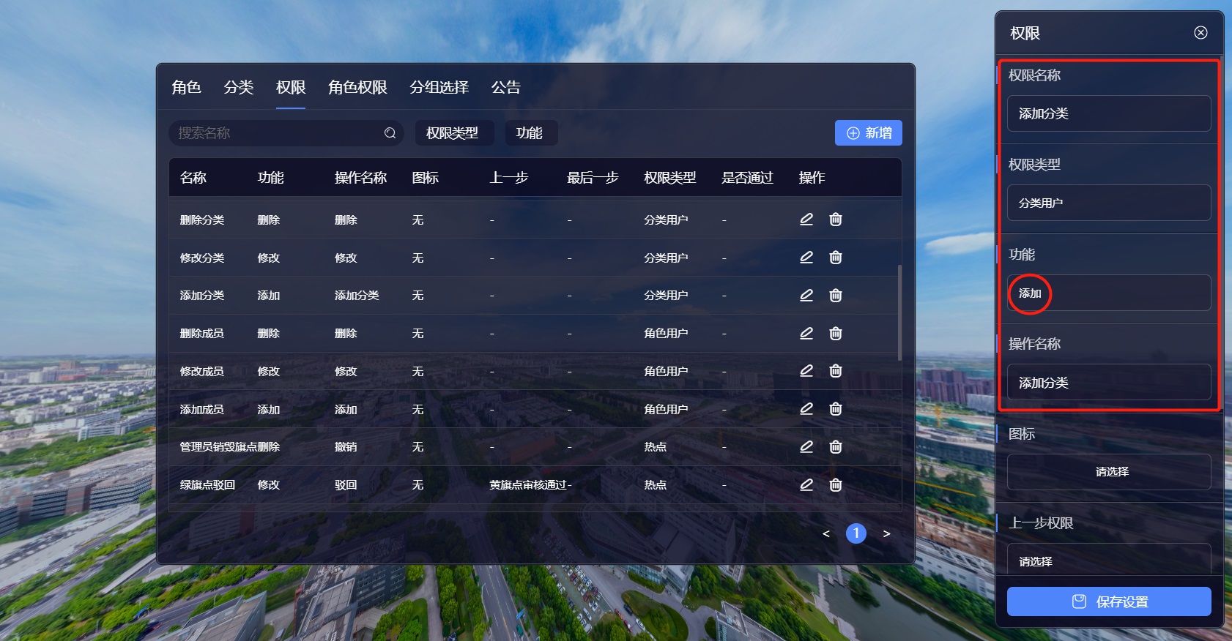Delete the 添加成员 row with trash icon
Image resolution: width=1232 pixels, height=641 pixels.
pos(836,409)
